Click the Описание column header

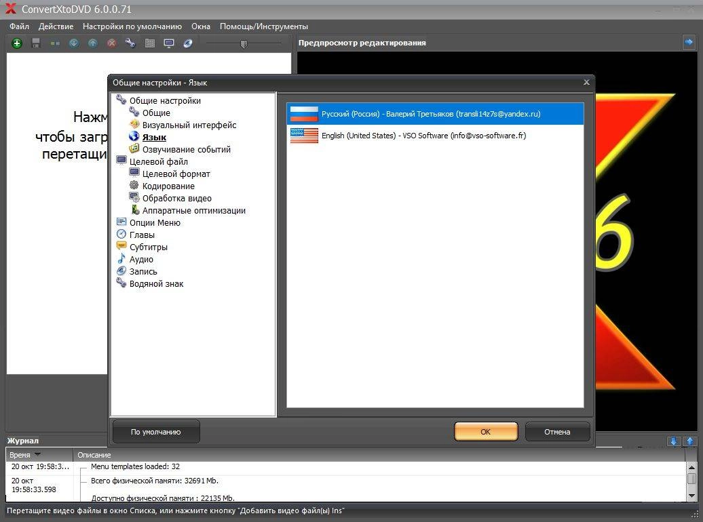click(x=379, y=455)
